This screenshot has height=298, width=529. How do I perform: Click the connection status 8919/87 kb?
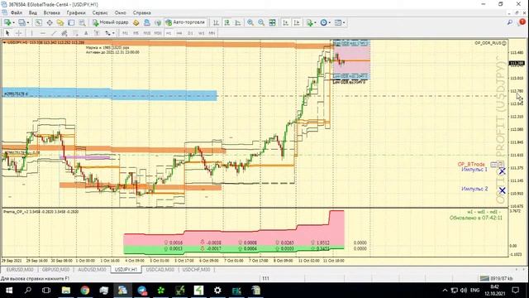[x=497, y=278]
